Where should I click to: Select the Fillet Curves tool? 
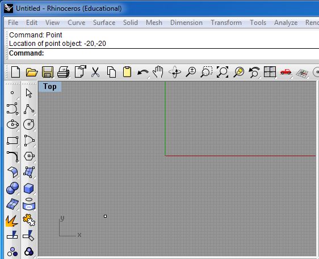pos(12,156)
